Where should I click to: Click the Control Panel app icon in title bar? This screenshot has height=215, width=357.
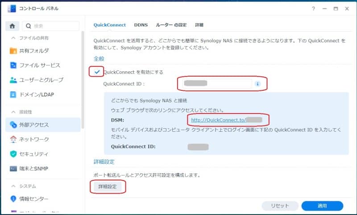point(12,8)
